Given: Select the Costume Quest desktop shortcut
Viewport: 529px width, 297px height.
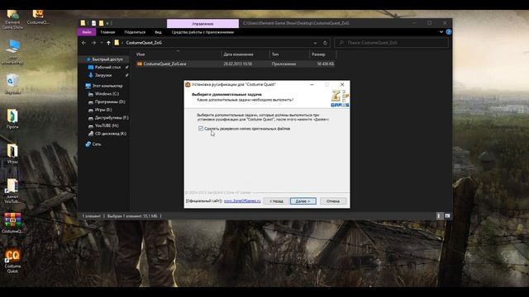Looking at the screenshot, I should click(x=12, y=261).
